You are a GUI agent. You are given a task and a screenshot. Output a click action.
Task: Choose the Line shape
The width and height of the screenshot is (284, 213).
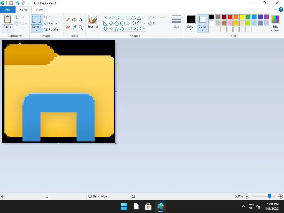coord(106,17)
